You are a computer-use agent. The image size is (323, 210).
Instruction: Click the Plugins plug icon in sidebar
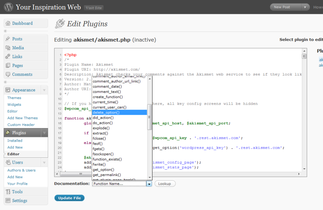click(8, 133)
